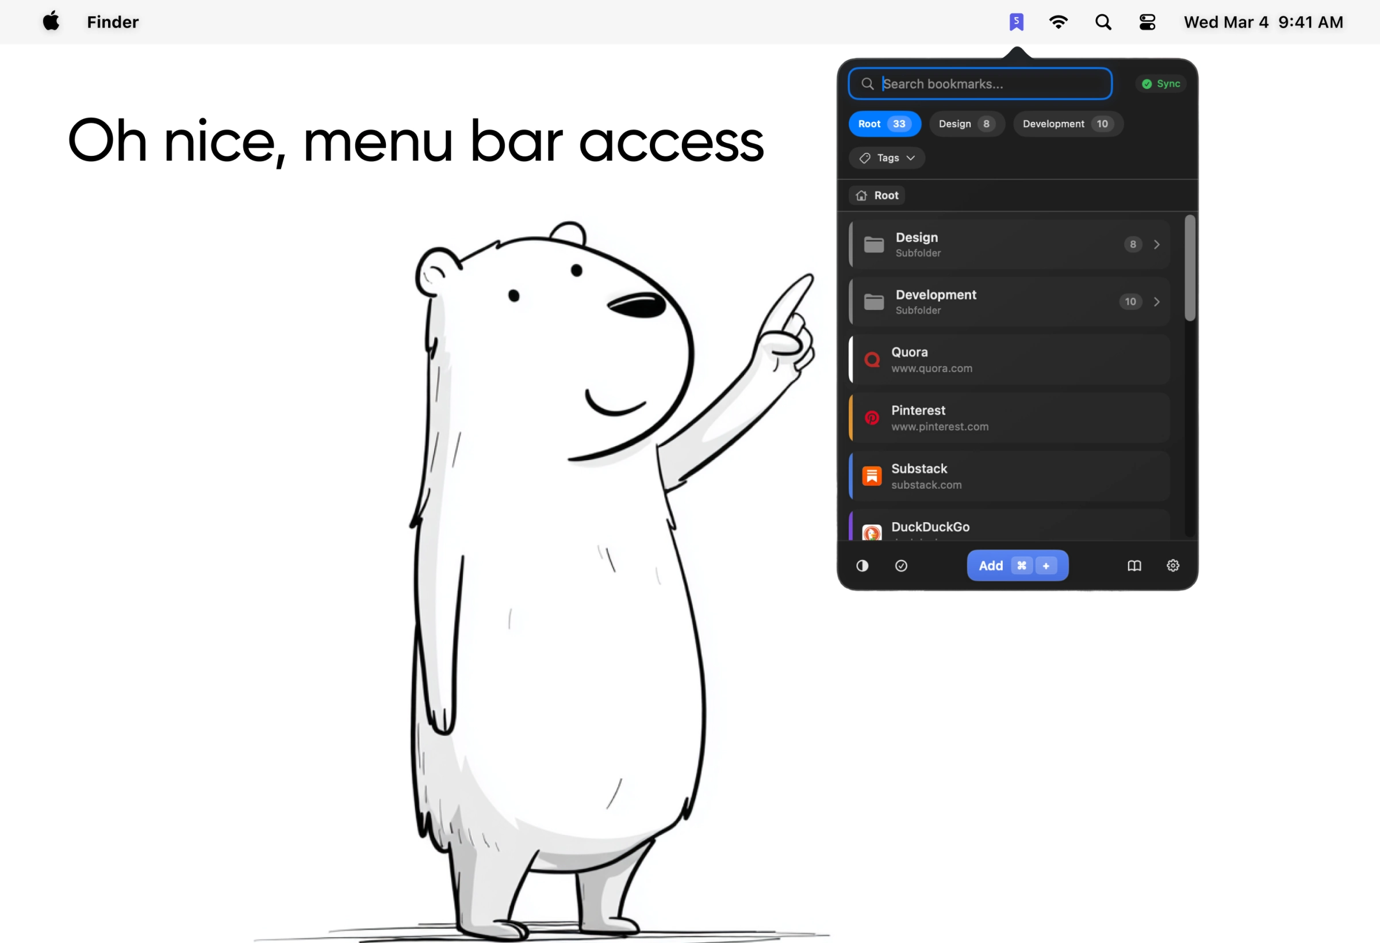Click the Wi-Fi status icon

pyautogui.click(x=1058, y=22)
